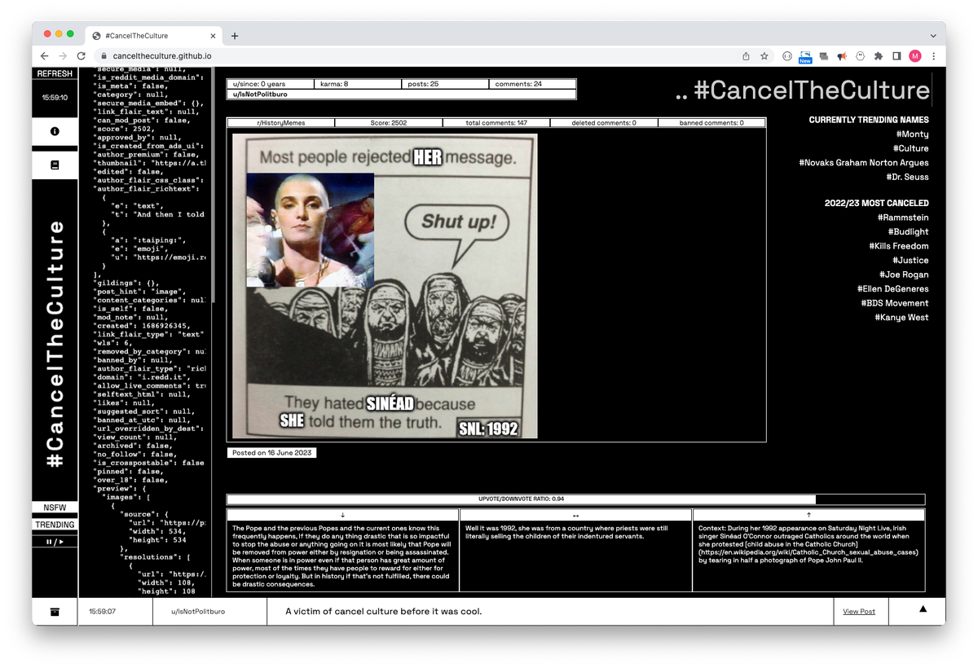The image size is (978, 668).
Task: Select #Kills Freedom entry
Action: click(x=898, y=246)
